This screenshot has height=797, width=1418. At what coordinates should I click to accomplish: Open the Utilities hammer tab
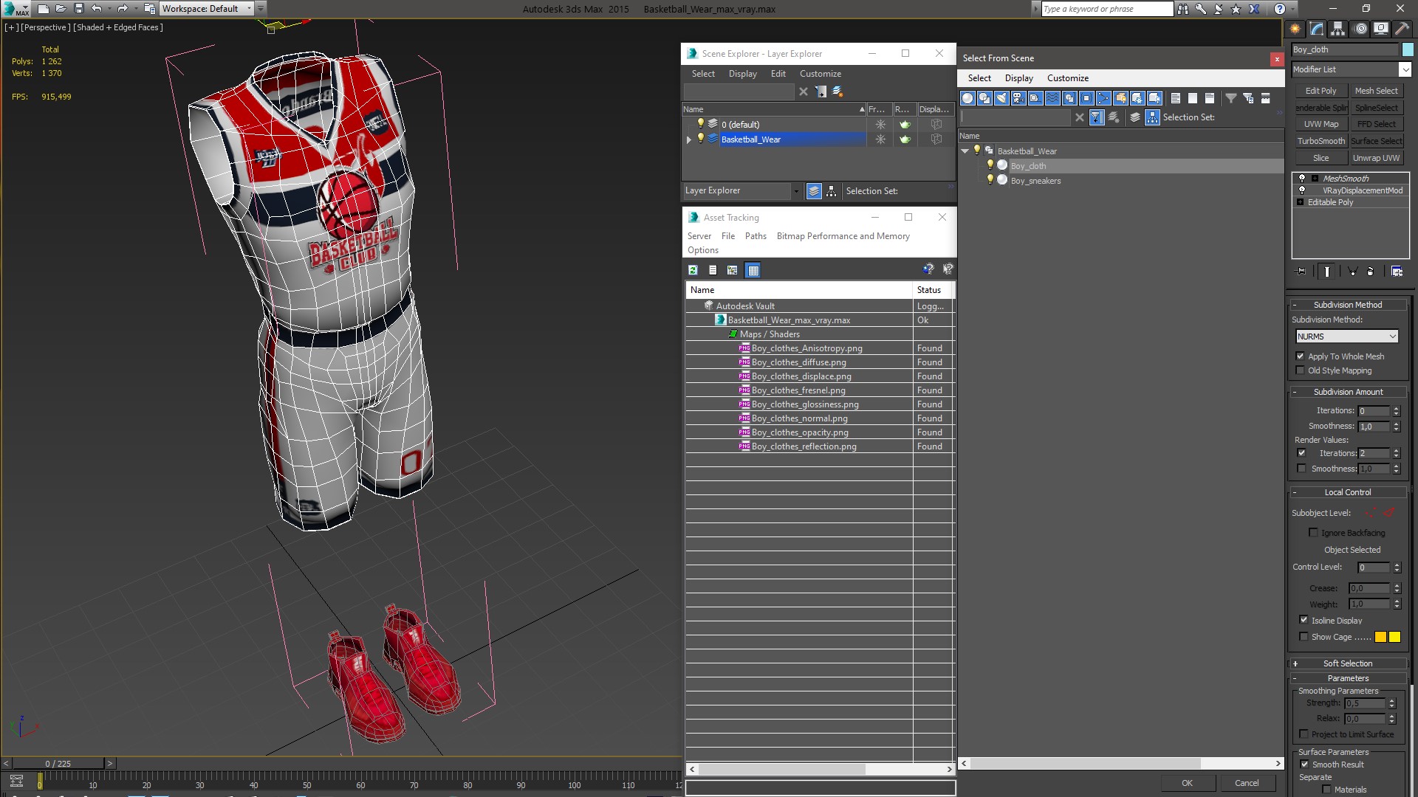(1402, 29)
